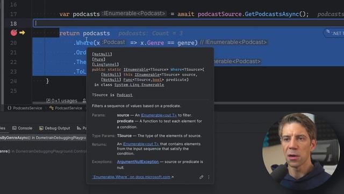Click the GetPodcastsAsync method call
344x194 pixels.
point(271,14)
